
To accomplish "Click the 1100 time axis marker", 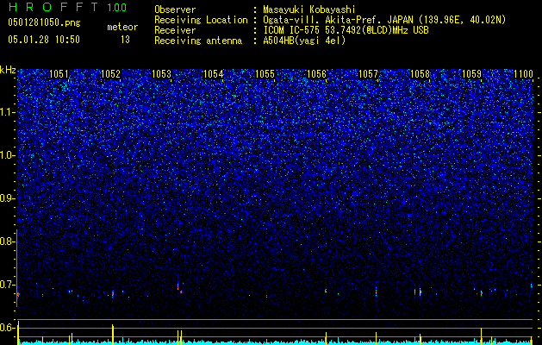I will (523, 74).
